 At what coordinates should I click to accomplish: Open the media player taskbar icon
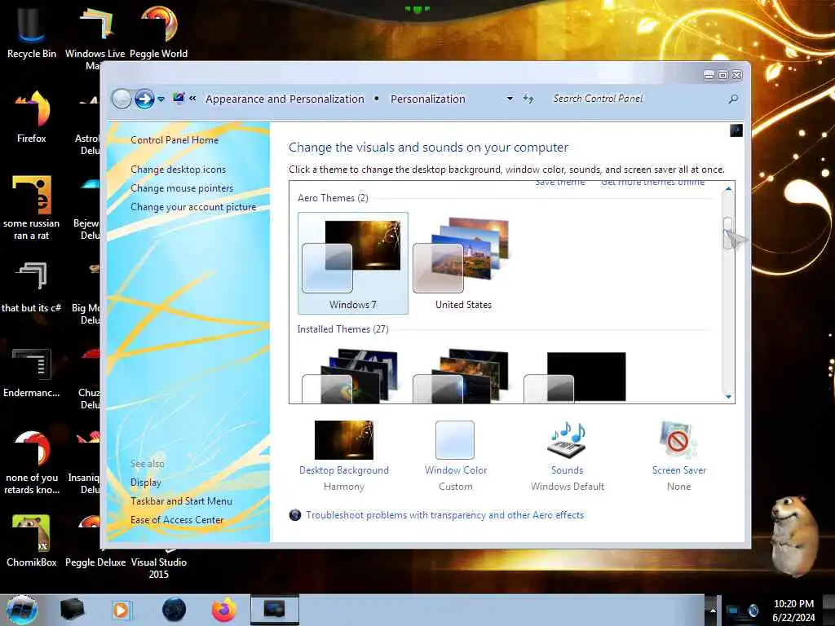pyautogui.click(x=121, y=610)
